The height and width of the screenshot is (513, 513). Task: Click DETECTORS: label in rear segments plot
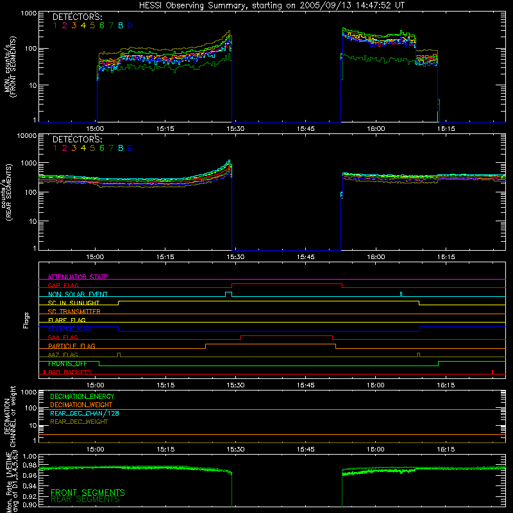77,140
